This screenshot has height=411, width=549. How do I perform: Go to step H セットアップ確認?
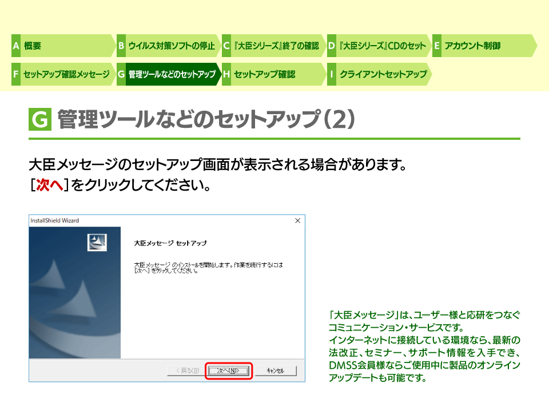coord(274,74)
